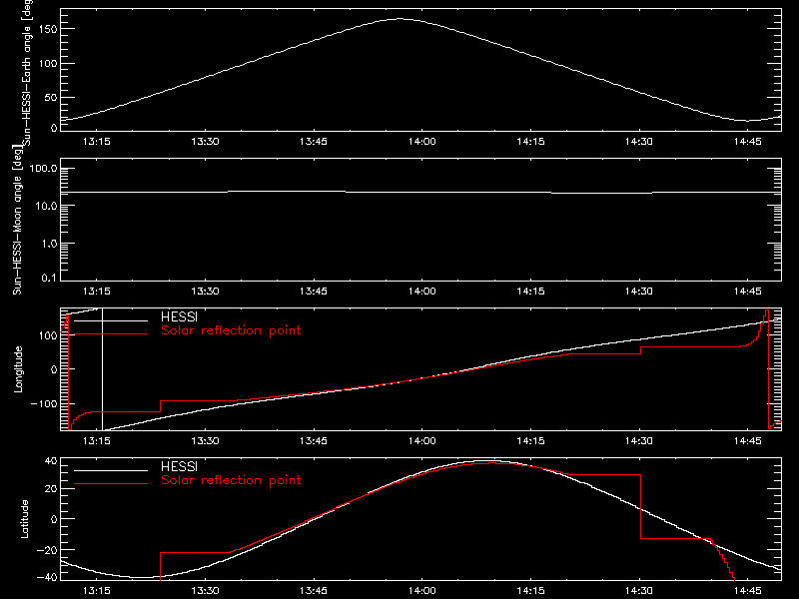Viewport: 799px width, 599px height.
Task: Click white HESSI legend line in Longitude plot
Action: 111,320
